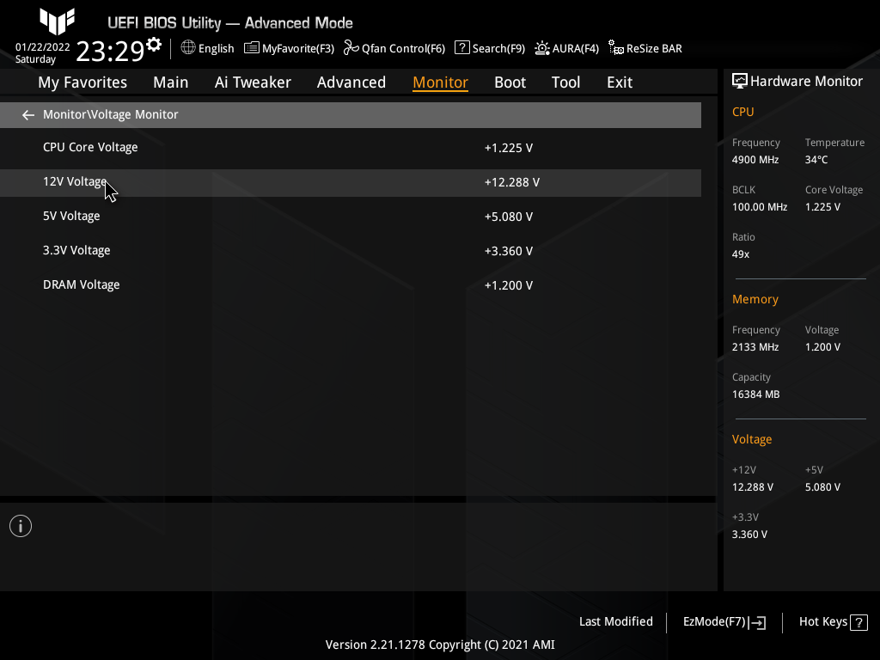The width and height of the screenshot is (880, 660).
Task: Click the 4900 MHz CPU frequency value
Action: tap(755, 160)
